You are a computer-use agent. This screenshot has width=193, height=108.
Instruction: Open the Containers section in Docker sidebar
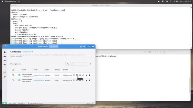pyautogui.click(x=5, y=52)
